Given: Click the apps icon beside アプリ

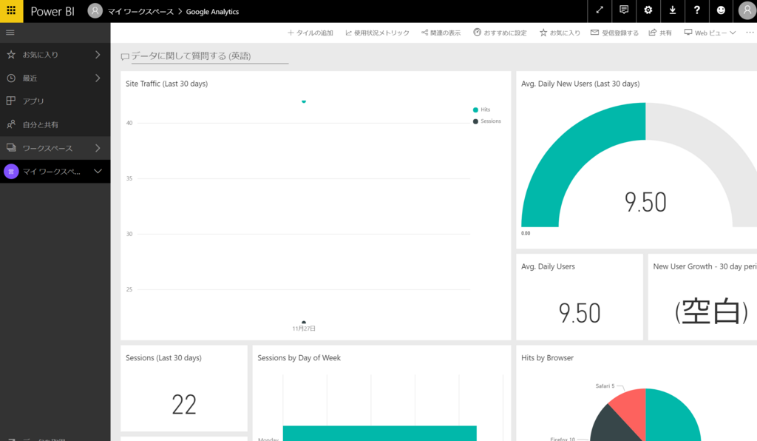Looking at the screenshot, I should pos(10,101).
